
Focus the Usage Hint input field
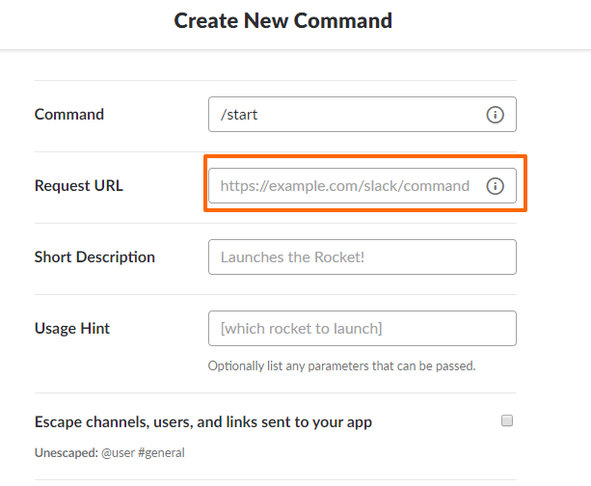pyautogui.click(x=362, y=329)
